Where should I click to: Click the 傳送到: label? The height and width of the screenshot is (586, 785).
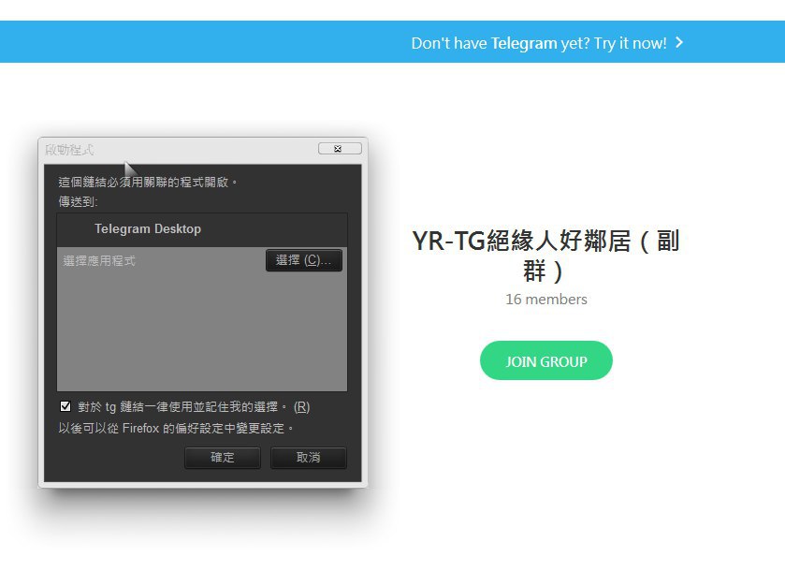(78, 202)
